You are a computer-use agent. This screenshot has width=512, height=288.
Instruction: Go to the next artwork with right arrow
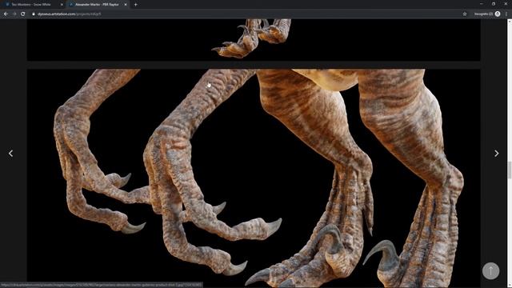[496, 153]
